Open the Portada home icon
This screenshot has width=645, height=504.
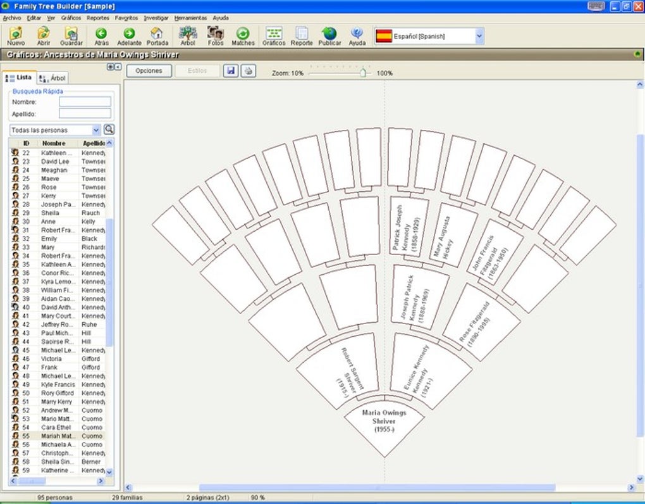[157, 36]
